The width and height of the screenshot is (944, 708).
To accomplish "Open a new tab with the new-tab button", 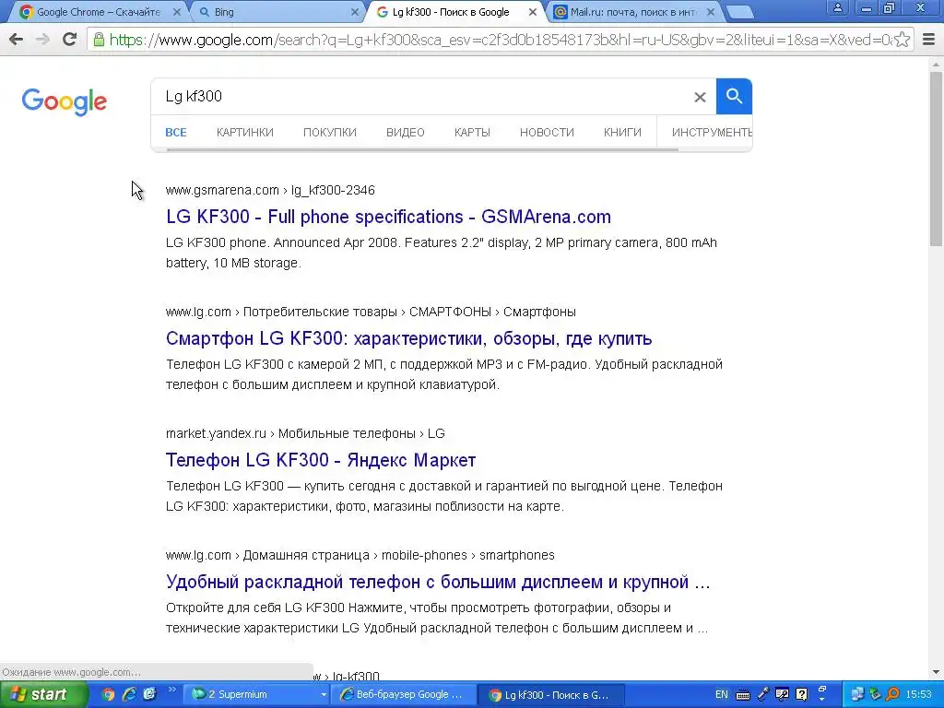I will pos(740,12).
